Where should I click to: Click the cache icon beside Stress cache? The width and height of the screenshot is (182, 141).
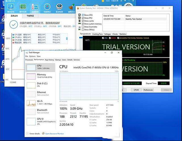coord(80,21)
